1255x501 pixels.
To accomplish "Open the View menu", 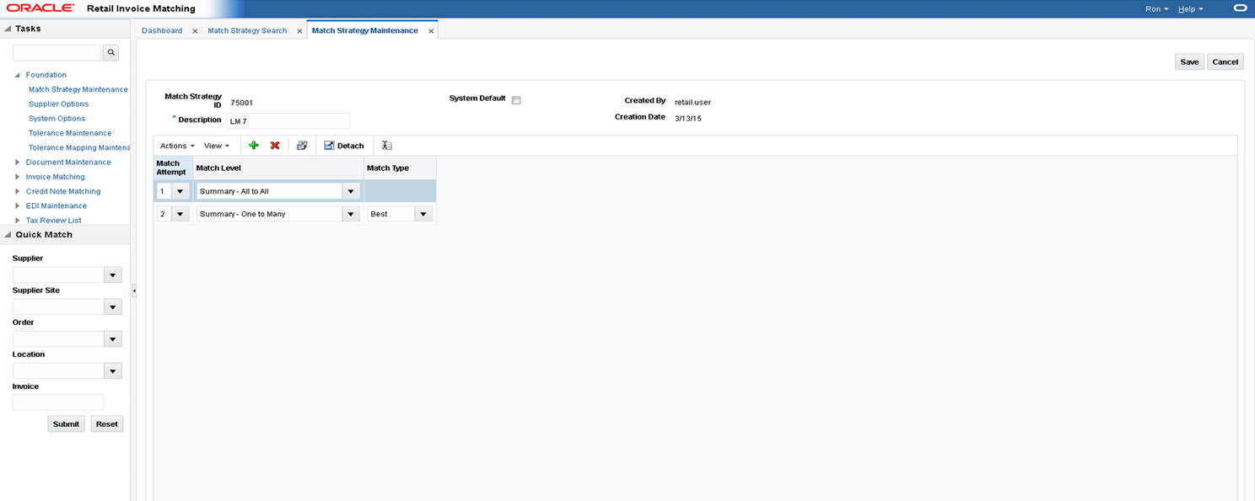I will click(x=217, y=146).
